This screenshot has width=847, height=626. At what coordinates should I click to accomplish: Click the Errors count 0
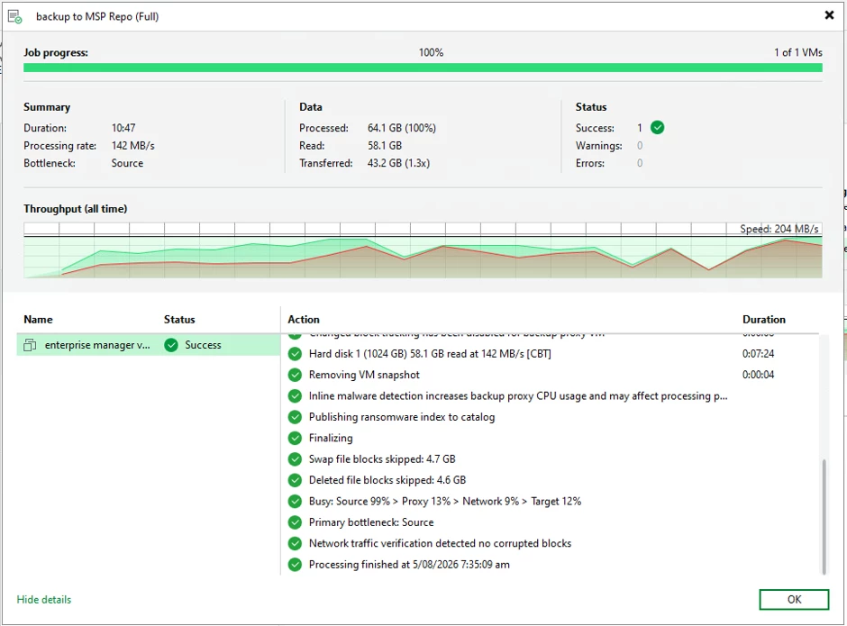point(640,163)
